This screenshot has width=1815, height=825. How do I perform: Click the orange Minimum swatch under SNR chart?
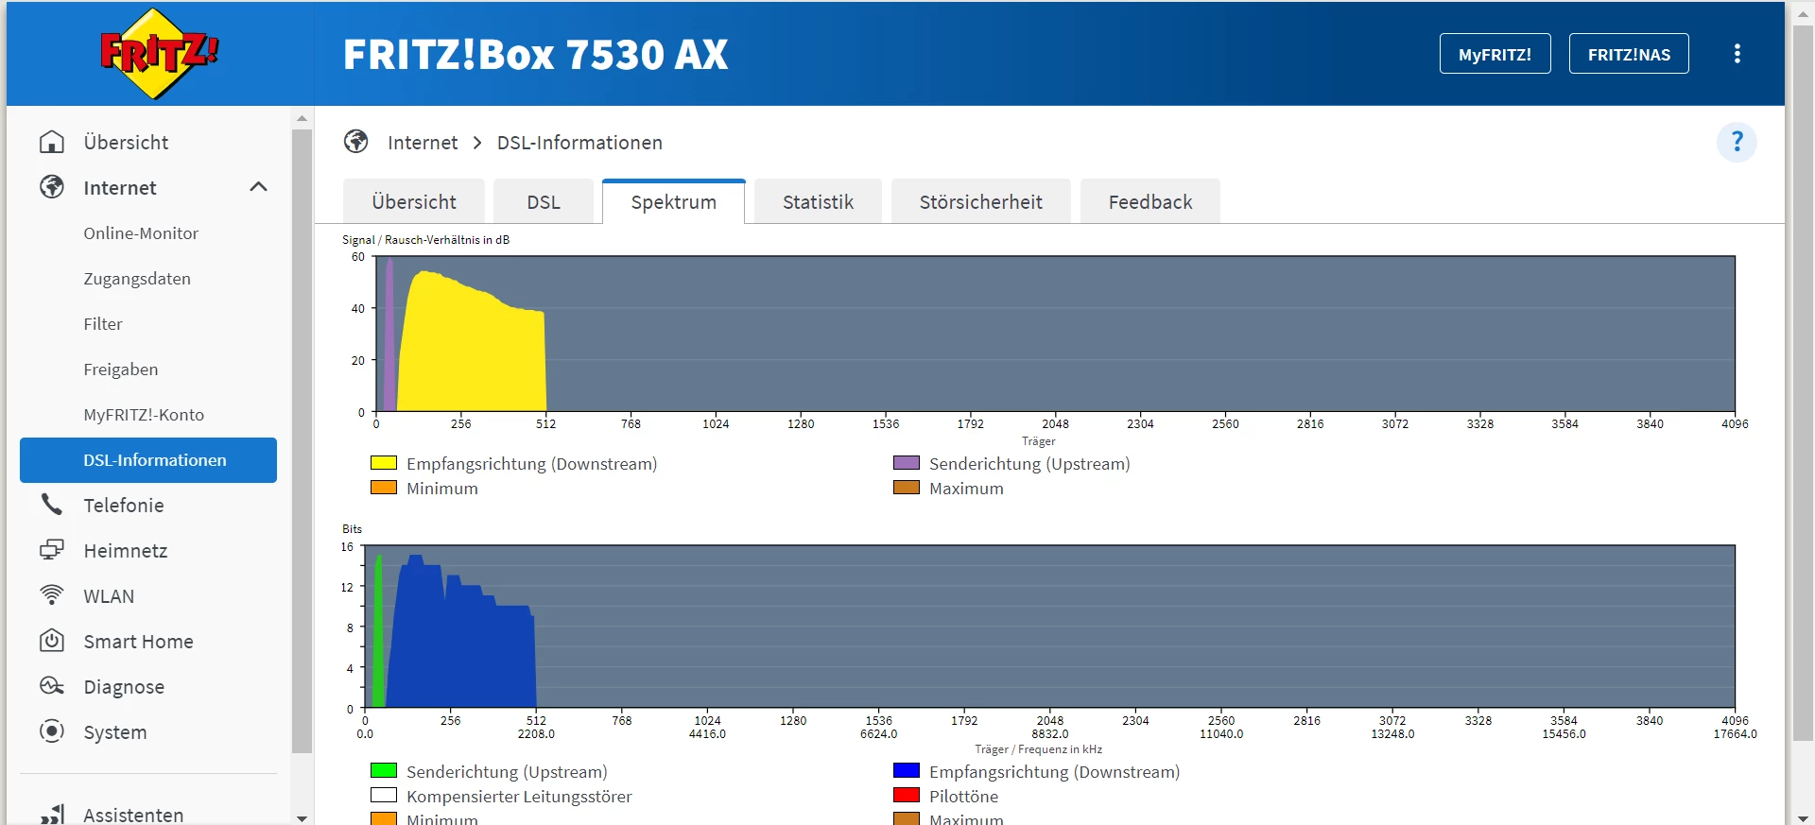[384, 488]
